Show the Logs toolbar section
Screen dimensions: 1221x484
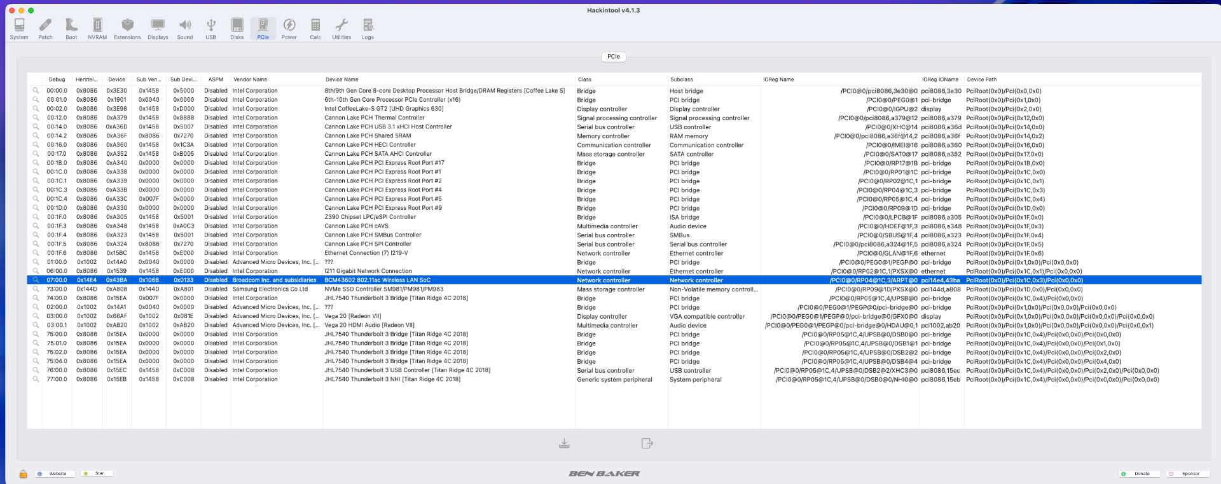(x=368, y=29)
